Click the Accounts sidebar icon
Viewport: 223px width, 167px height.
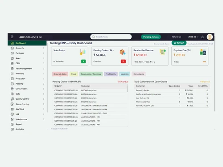click(x=12, y=48)
